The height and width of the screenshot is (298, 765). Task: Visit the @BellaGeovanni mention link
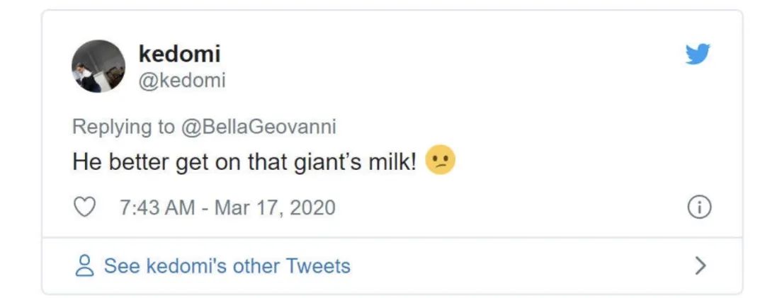258,127
